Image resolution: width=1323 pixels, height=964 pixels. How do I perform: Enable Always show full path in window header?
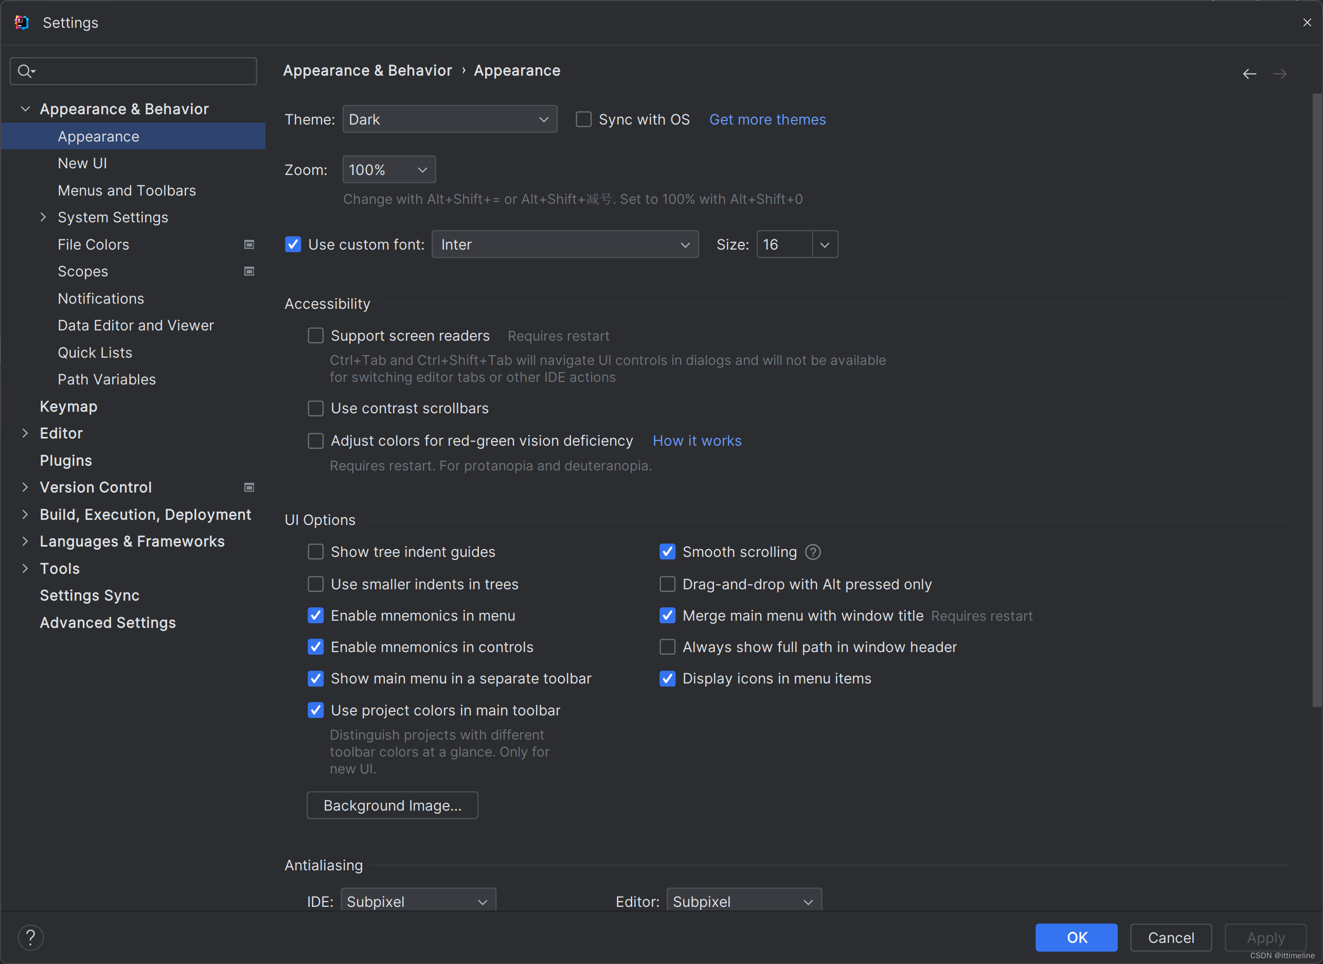667,647
